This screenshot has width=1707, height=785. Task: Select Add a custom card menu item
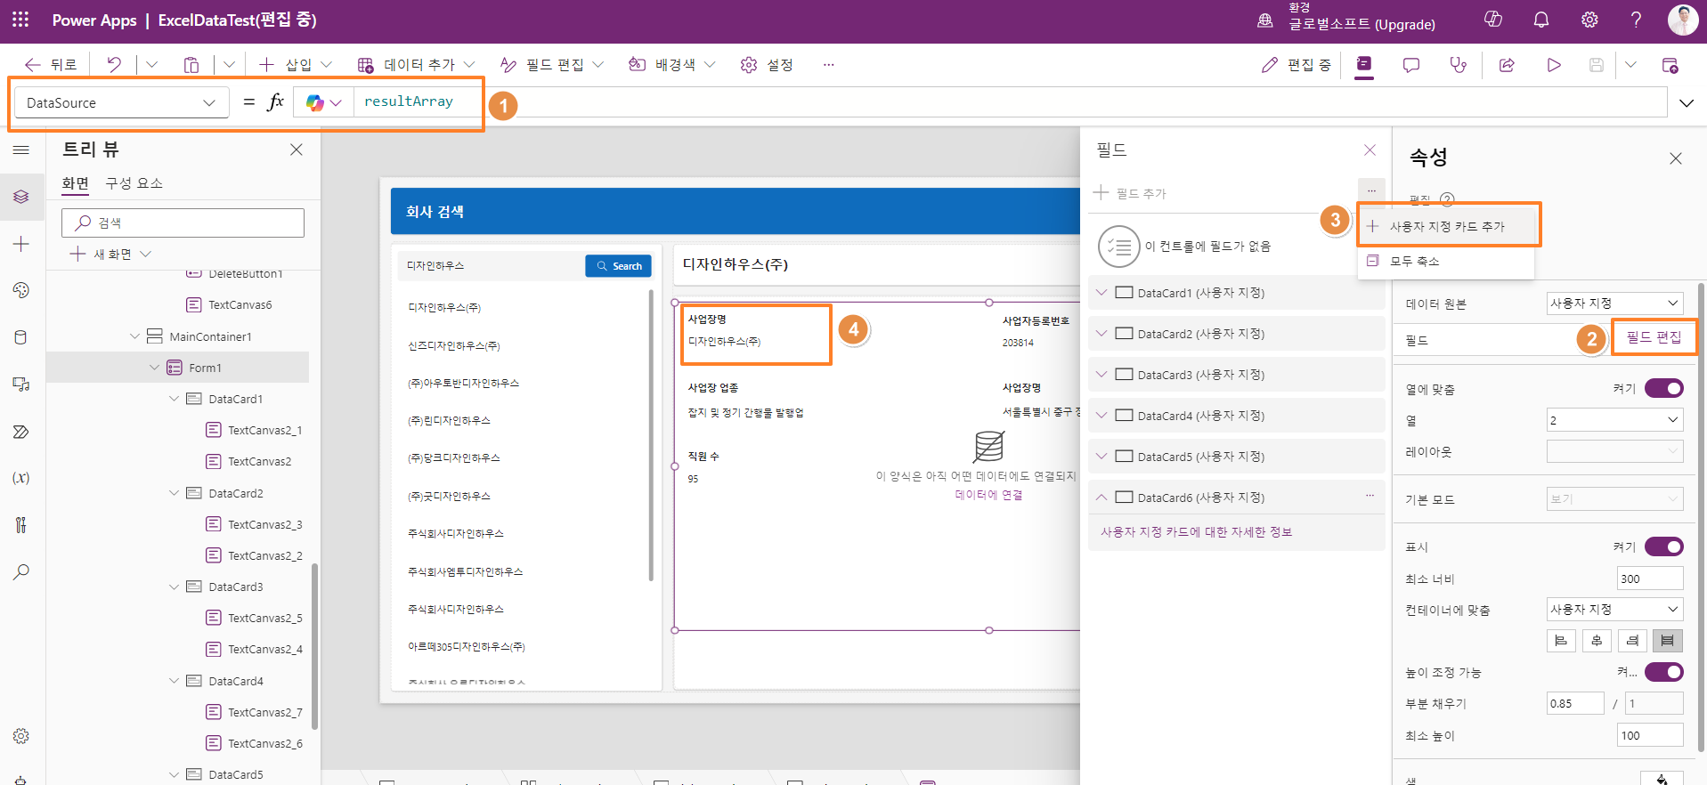pyautogui.click(x=1448, y=226)
